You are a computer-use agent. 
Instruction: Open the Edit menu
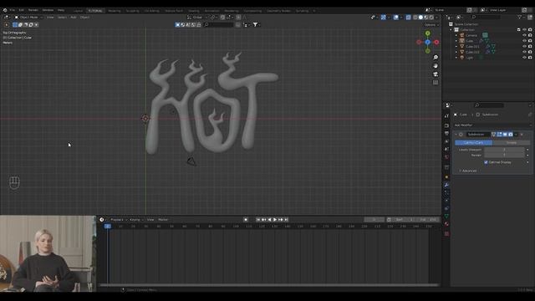point(22,10)
